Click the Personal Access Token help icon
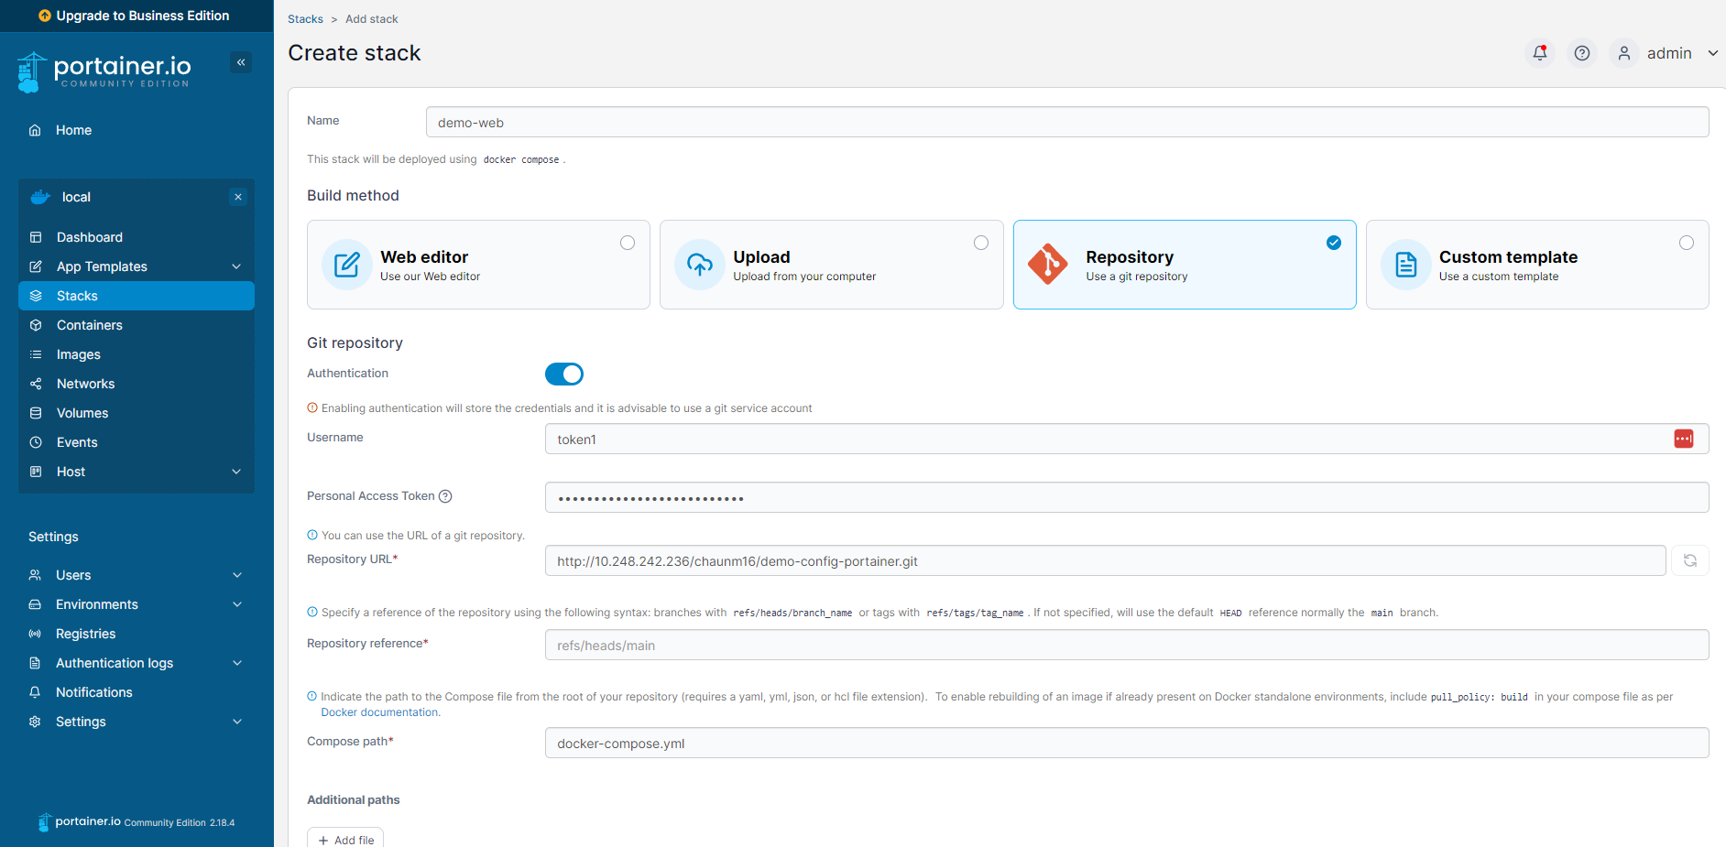 [445, 496]
